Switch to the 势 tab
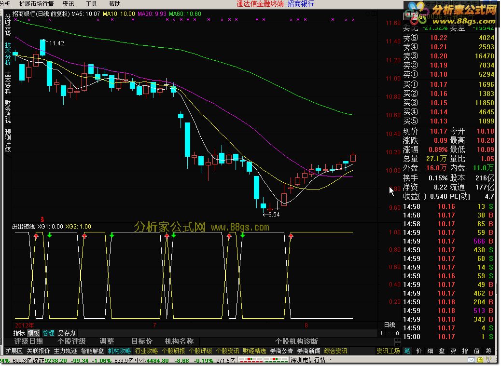501x366 pixels. 453,351
